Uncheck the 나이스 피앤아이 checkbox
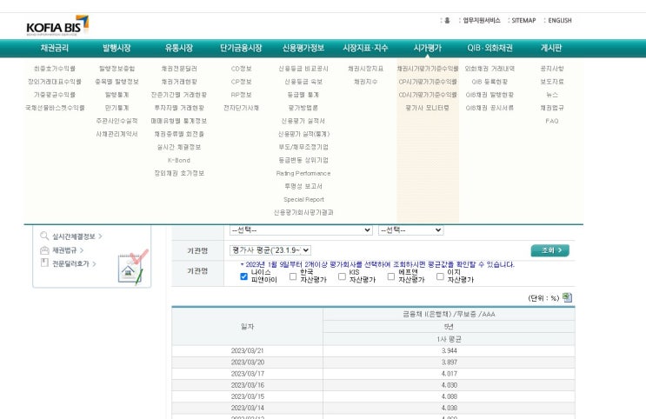646x419 pixels. point(244,276)
